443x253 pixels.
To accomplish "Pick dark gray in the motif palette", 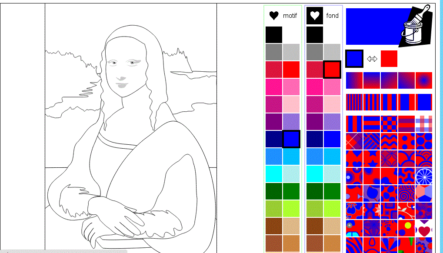I will (x=274, y=52).
